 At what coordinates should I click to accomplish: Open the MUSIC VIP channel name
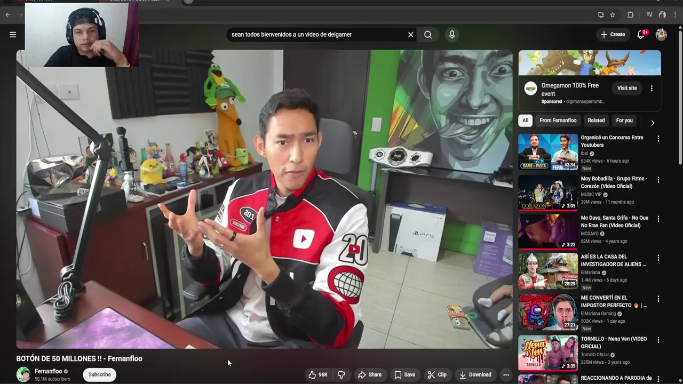point(591,195)
